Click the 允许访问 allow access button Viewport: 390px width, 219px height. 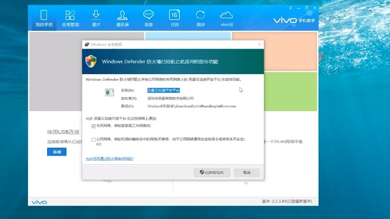(x=212, y=172)
